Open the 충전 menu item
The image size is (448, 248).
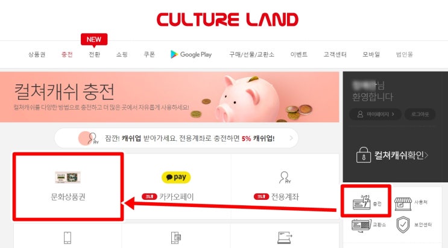pyautogui.click(x=67, y=54)
